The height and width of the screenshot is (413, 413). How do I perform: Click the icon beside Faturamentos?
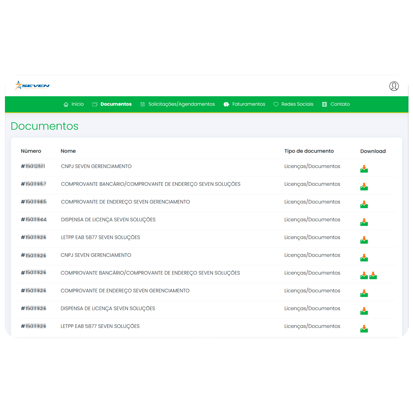click(x=226, y=104)
